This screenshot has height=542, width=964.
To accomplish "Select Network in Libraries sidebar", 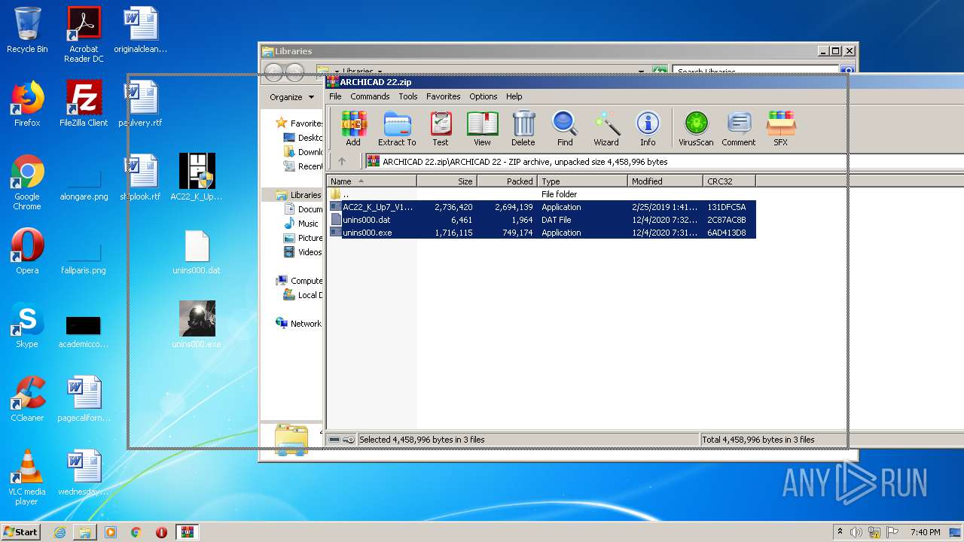I will click(x=300, y=324).
